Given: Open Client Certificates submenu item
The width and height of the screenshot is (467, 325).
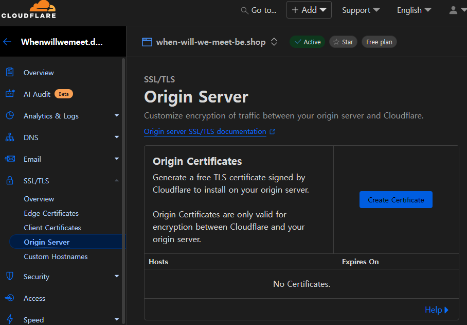Looking at the screenshot, I should pyautogui.click(x=52, y=228).
